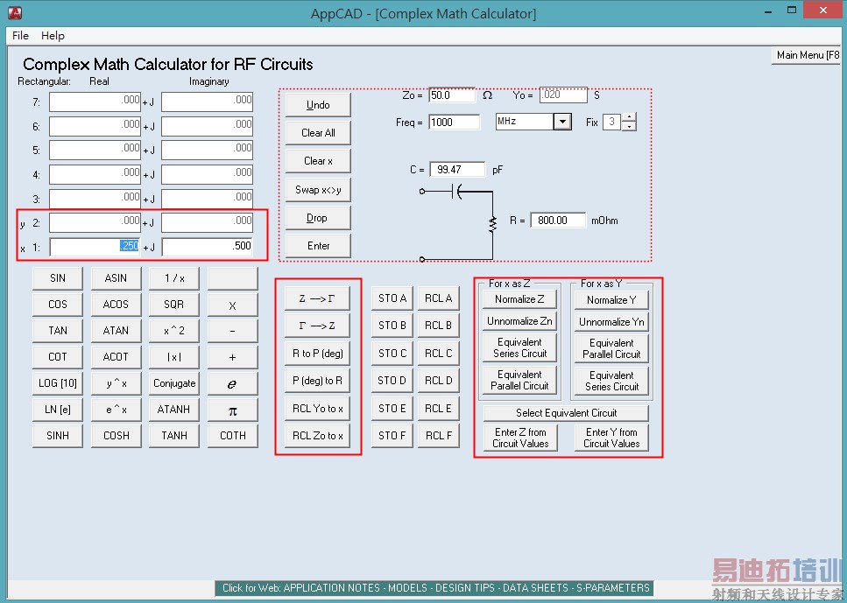Increase the Fix decimal places stepper
Viewport: 847px width, 603px height.
click(x=629, y=117)
